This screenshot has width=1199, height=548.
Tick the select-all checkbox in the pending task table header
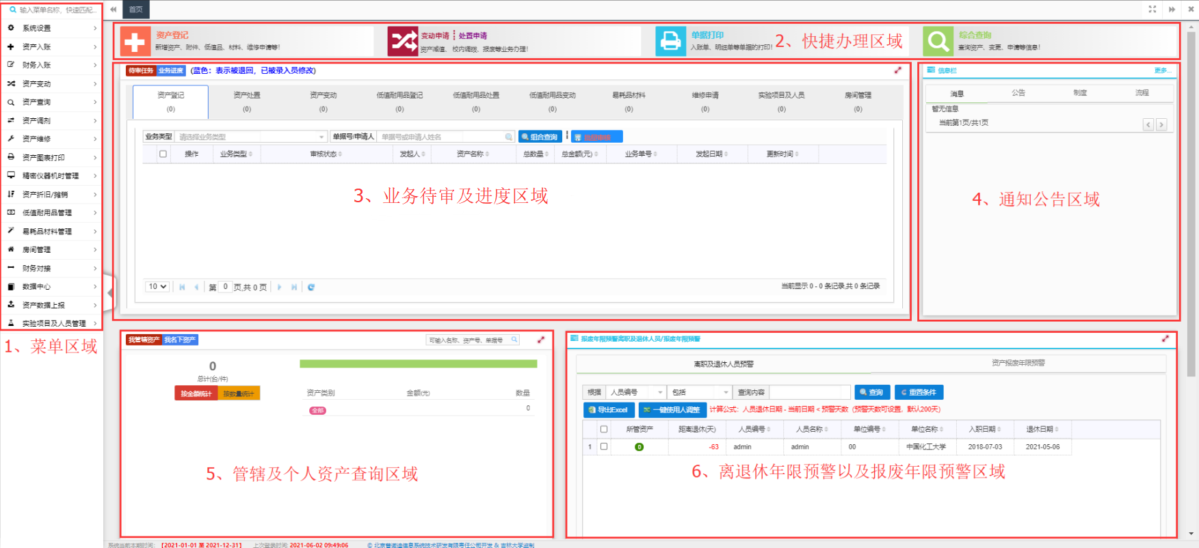[163, 154]
